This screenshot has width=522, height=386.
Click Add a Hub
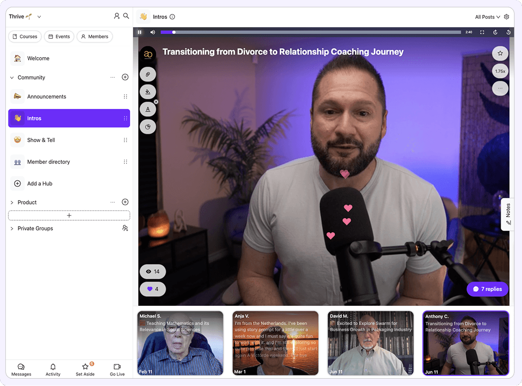[69, 184]
